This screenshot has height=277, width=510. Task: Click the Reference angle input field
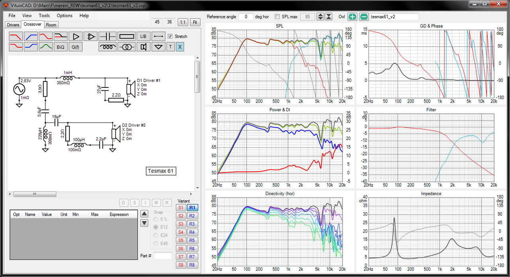coord(246,17)
